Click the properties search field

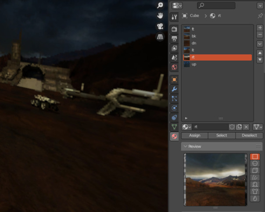click(216, 6)
